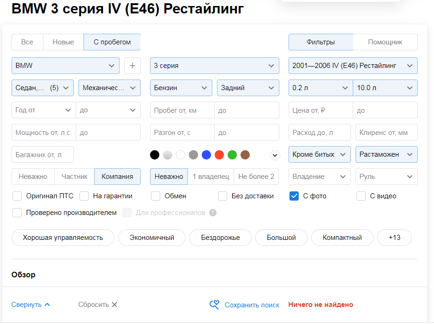
Task: Select the 1 владелец option
Action: point(211,177)
